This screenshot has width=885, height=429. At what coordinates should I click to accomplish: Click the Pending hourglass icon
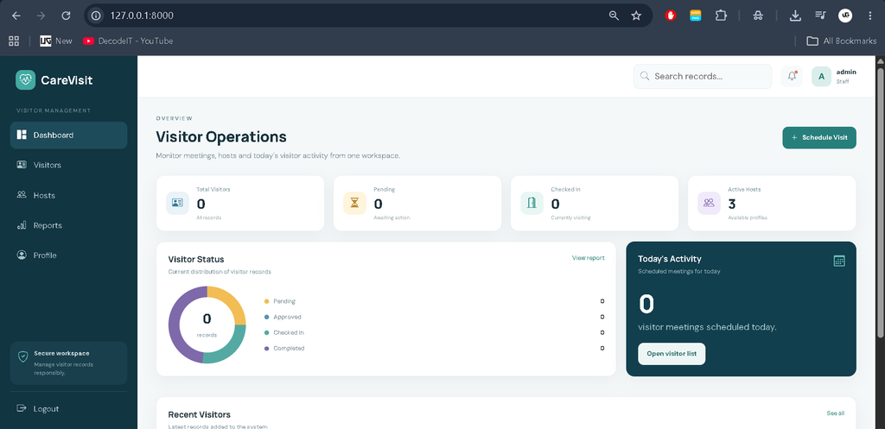tap(354, 203)
